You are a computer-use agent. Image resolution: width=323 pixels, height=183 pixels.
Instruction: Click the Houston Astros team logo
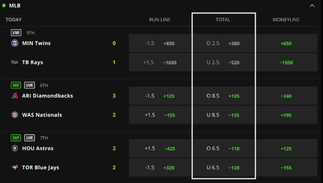pyautogui.click(x=15, y=148)
